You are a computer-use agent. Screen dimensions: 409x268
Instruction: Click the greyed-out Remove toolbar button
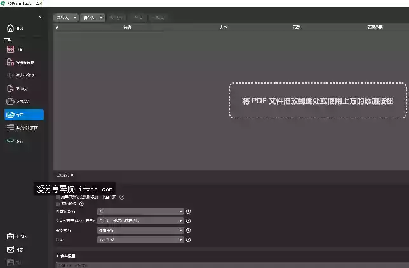coord(159,18)
